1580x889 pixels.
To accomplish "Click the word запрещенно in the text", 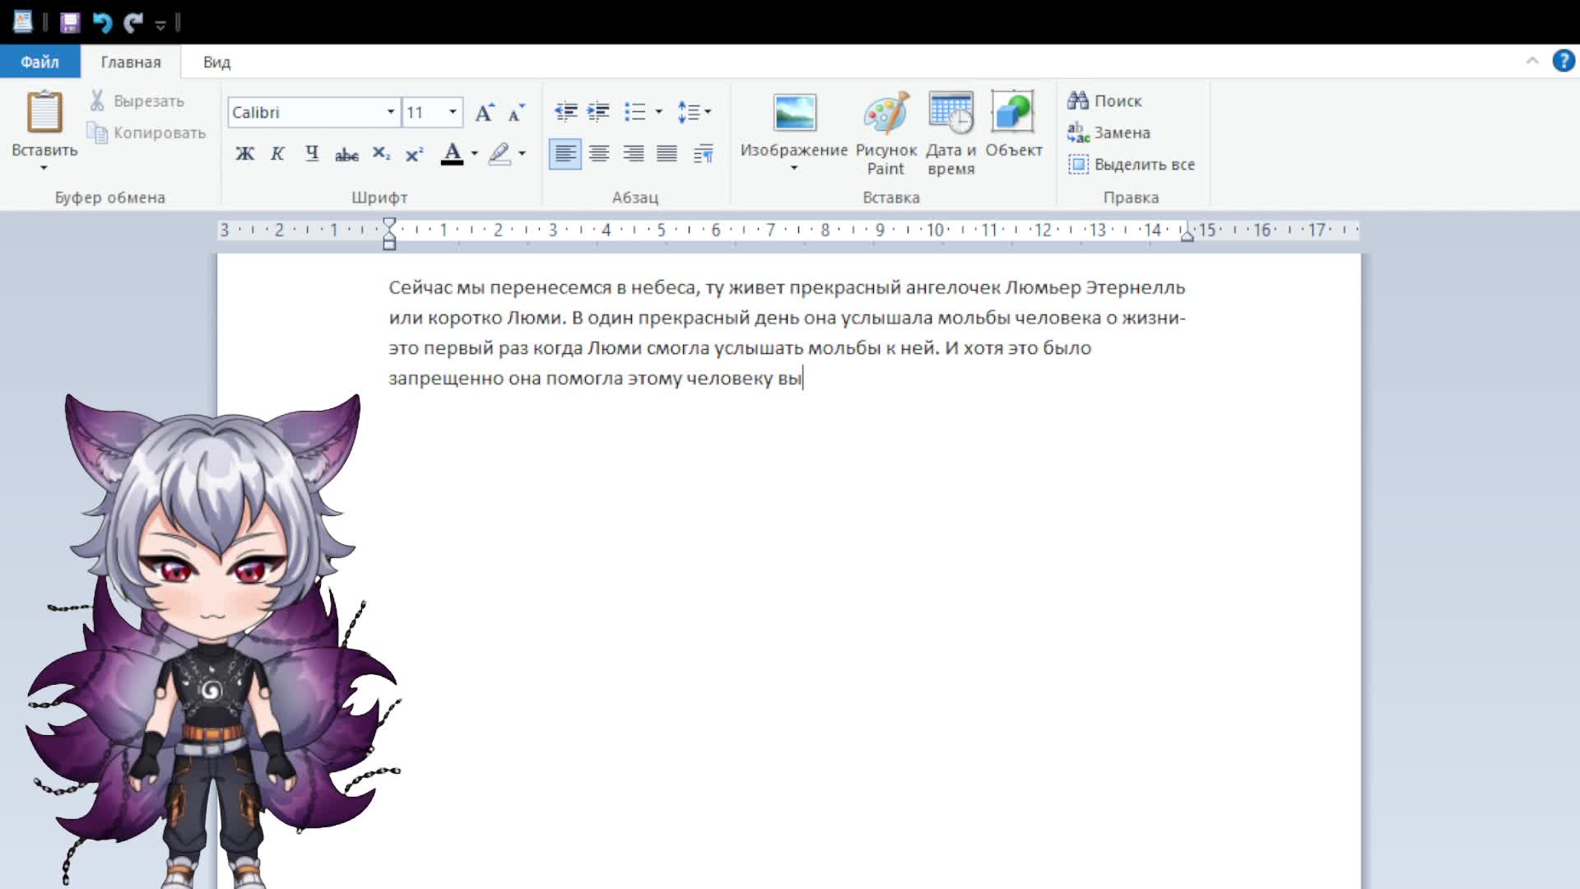I will click(x=445, y=378).
